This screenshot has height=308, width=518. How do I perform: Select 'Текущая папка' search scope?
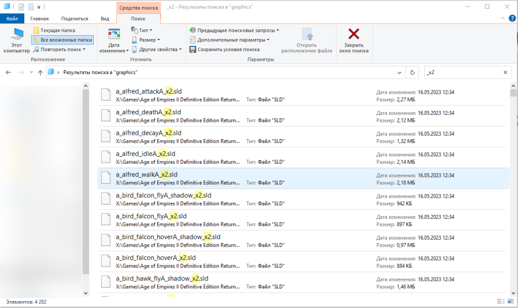click(54, 30)
